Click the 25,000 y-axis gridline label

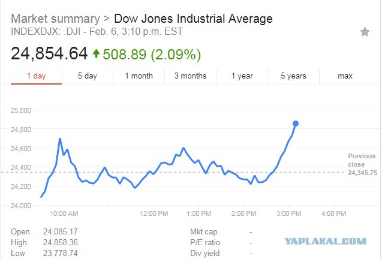21,110
